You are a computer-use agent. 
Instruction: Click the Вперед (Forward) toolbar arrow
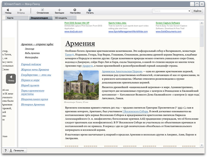pos(21,10)
